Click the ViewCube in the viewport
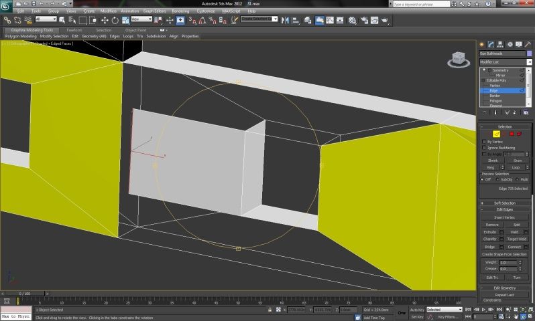Image resolution: width=535 pixels, height=321 pixels. click(x=458, y=59)
